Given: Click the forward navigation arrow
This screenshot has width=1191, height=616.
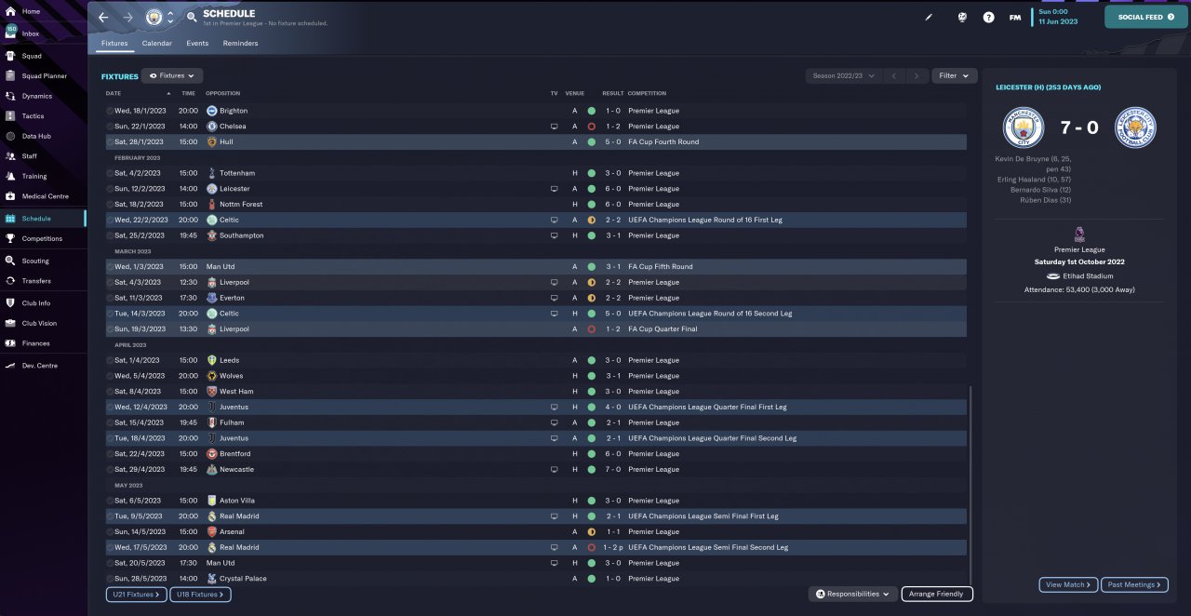Looking at the screenshot, I should tap(127, 17).
